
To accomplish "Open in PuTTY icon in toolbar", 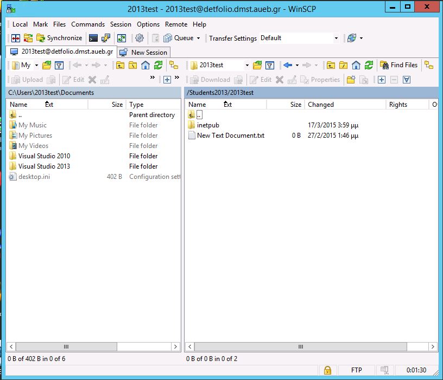I will tap(106, 38).
